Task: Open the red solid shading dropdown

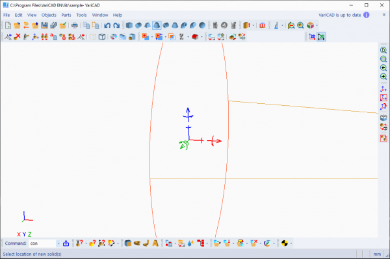Action: pyautogui.click(x=201, y=37)
